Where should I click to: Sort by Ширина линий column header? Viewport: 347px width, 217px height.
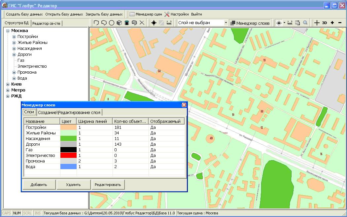tap(95, 121)
